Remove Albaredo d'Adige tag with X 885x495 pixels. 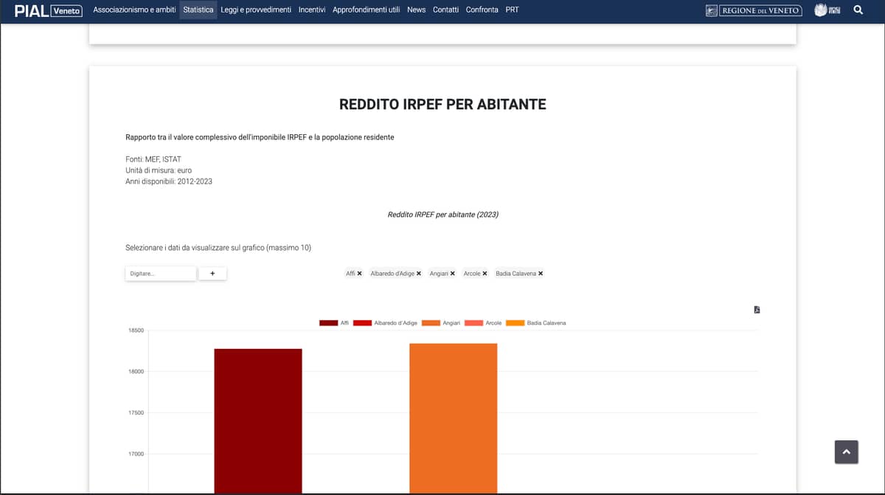(419, 274)
